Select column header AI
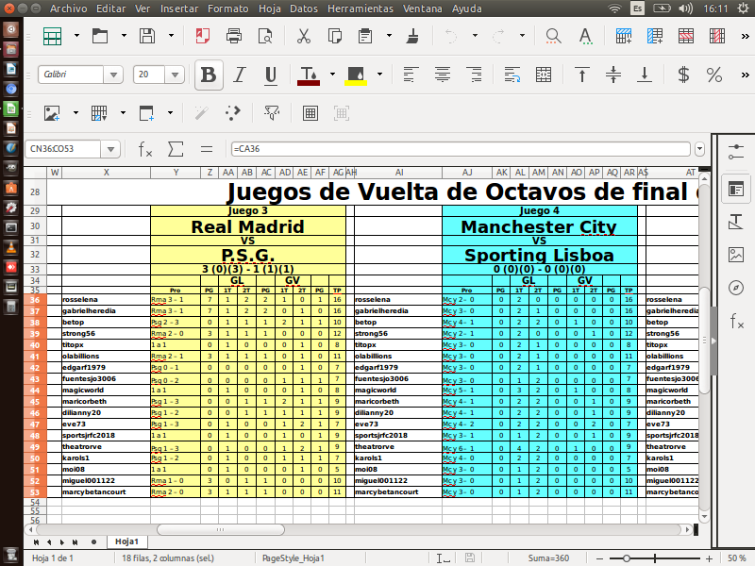The image size is (755, 566). click(x=398, y=173)
